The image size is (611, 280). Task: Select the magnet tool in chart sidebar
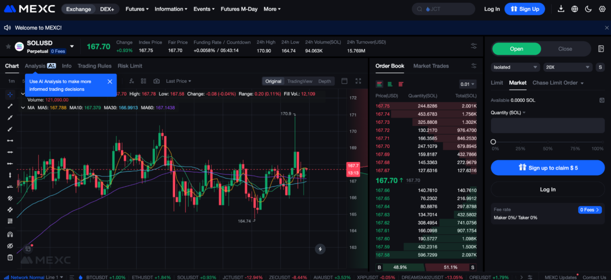[x=10, y=234]
